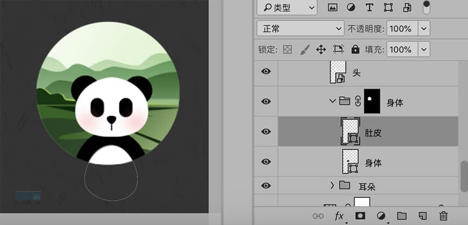Toggle visibility of the 头 layer
468x225 pixels.
(x=266, y=72)
